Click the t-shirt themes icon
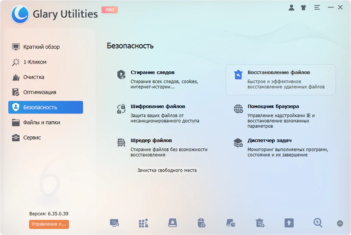The height and width of the screenshot is (235, 351). [x=303, y=7]
